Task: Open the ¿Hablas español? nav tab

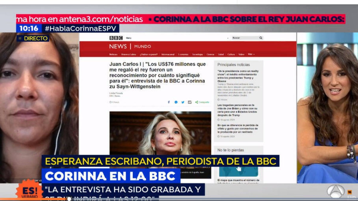Action: (x=149, y=54)
